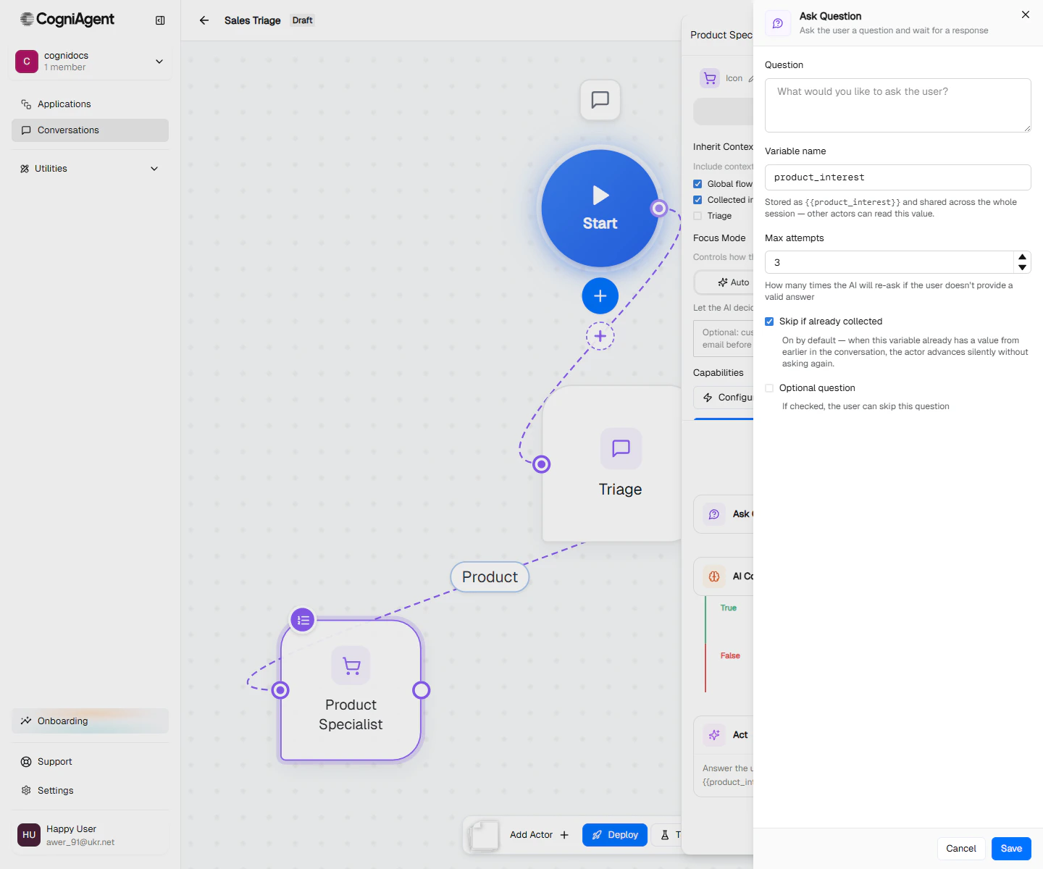Click the Question text area
Image resolution: width=1043 pixels, height=869 pixels.
[898, 106]
